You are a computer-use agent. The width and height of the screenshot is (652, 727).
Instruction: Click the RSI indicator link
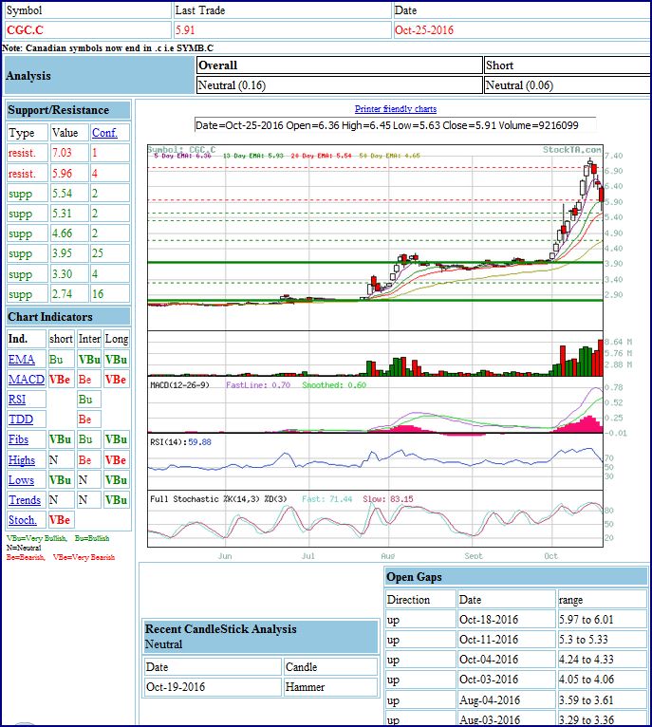pyautogui.click(x=18, y=400)
